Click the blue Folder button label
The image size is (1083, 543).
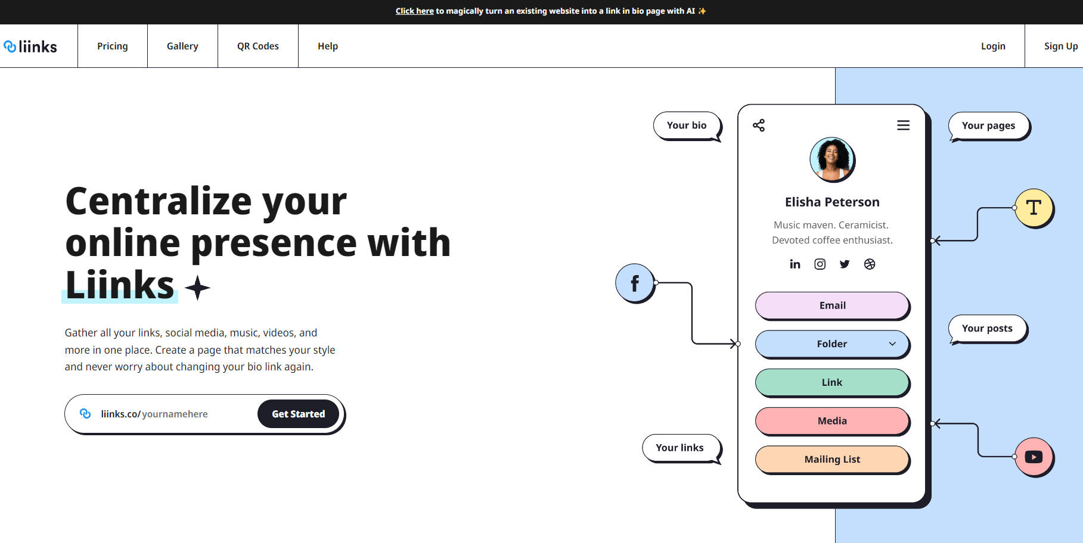point(832,344)
